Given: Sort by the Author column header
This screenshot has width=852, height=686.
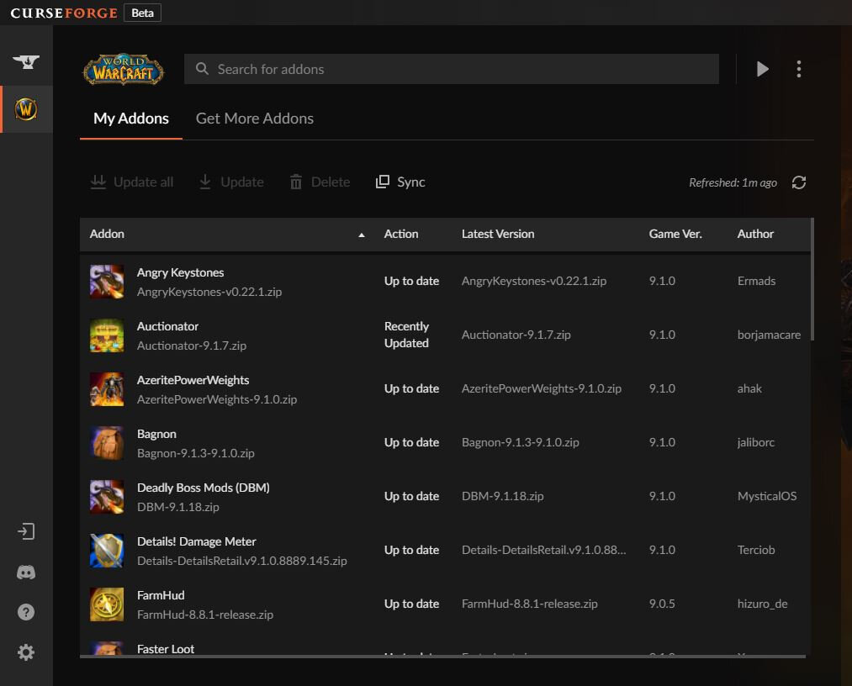Looking at the screenshot, I should (755, 234).
